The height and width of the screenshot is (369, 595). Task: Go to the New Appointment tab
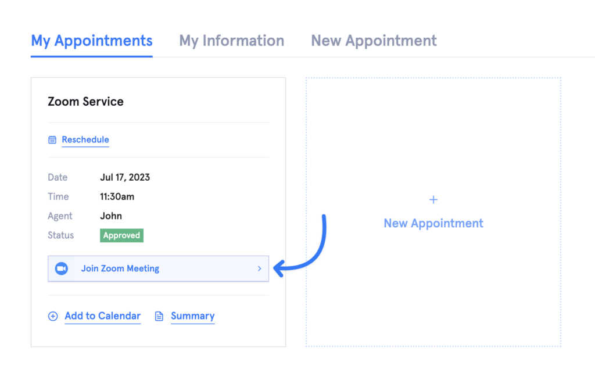coord(374,41)
